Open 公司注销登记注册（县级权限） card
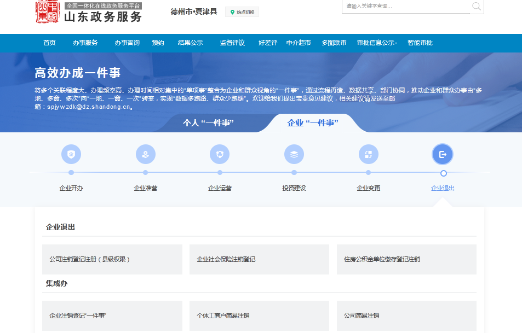The width and height of the screenshot is (522, 333). coord(112,259)
